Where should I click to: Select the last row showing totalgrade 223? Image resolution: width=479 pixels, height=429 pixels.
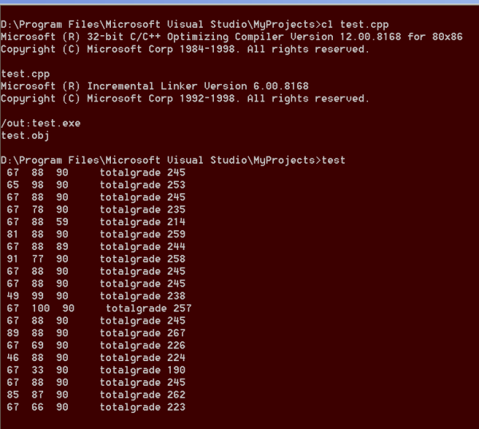pos(96,407)
